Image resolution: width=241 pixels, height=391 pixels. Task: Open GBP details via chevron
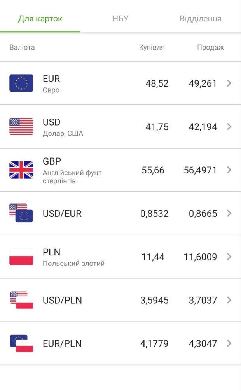[x=229, y=170]
